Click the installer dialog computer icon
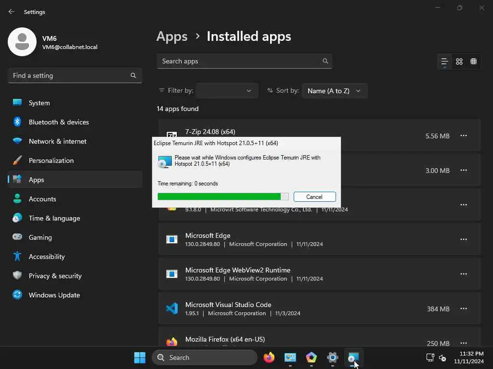493x369 pixels. click(165, 161)
